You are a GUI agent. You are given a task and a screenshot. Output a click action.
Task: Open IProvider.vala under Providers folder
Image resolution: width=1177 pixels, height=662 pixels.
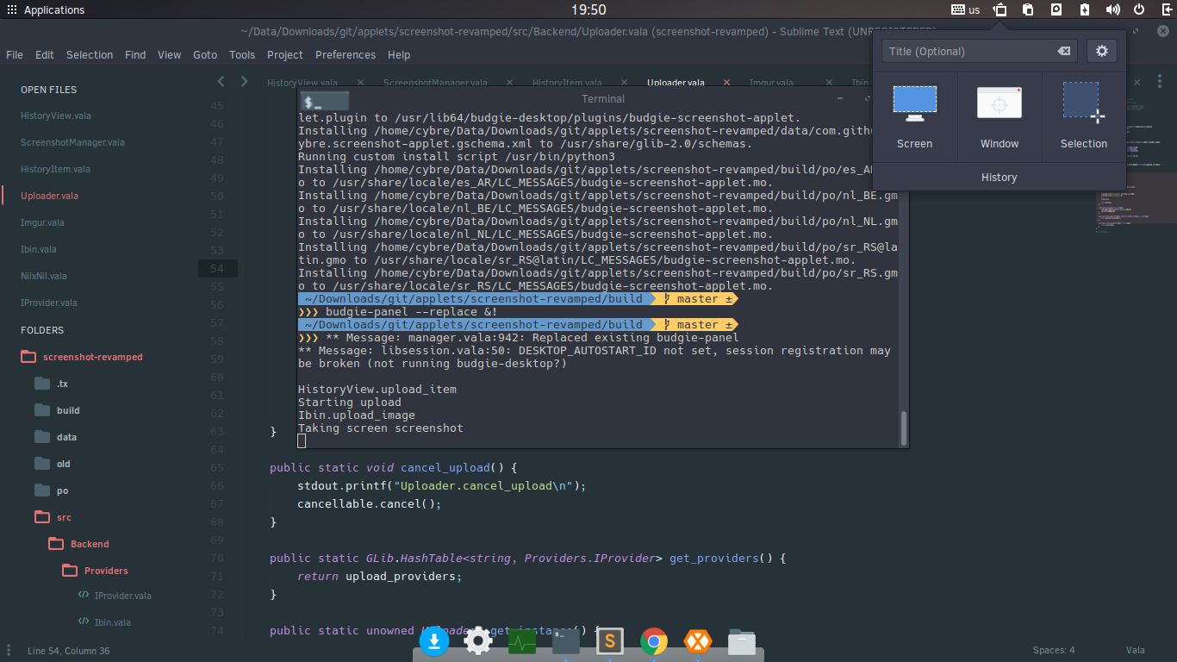[123, 596]
